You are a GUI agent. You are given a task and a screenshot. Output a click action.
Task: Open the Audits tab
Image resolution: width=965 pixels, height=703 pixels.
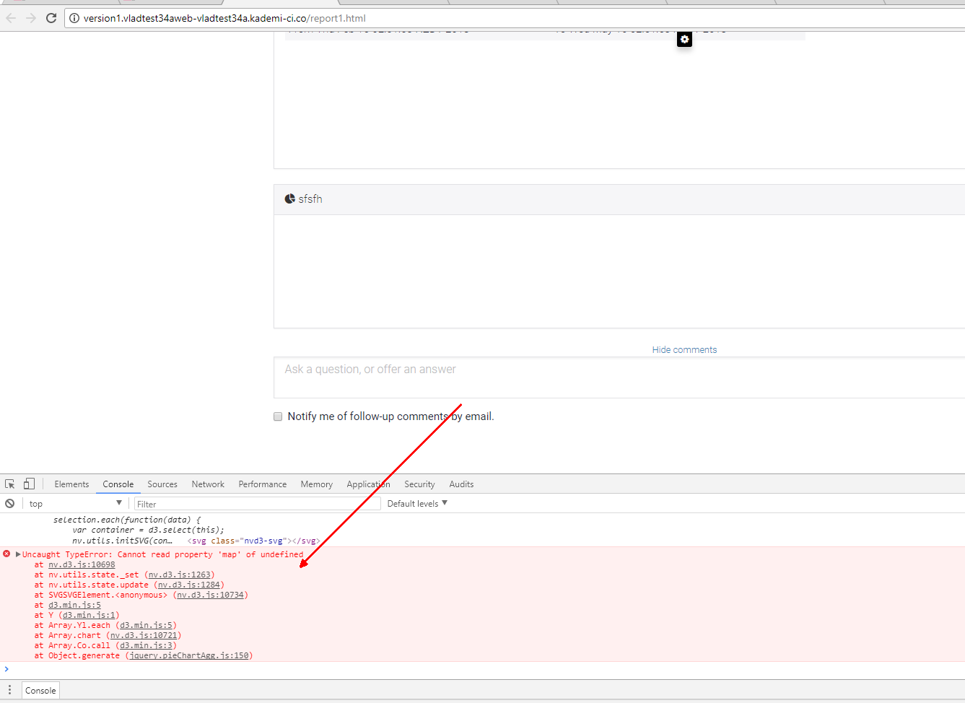[x=461, y=484]
